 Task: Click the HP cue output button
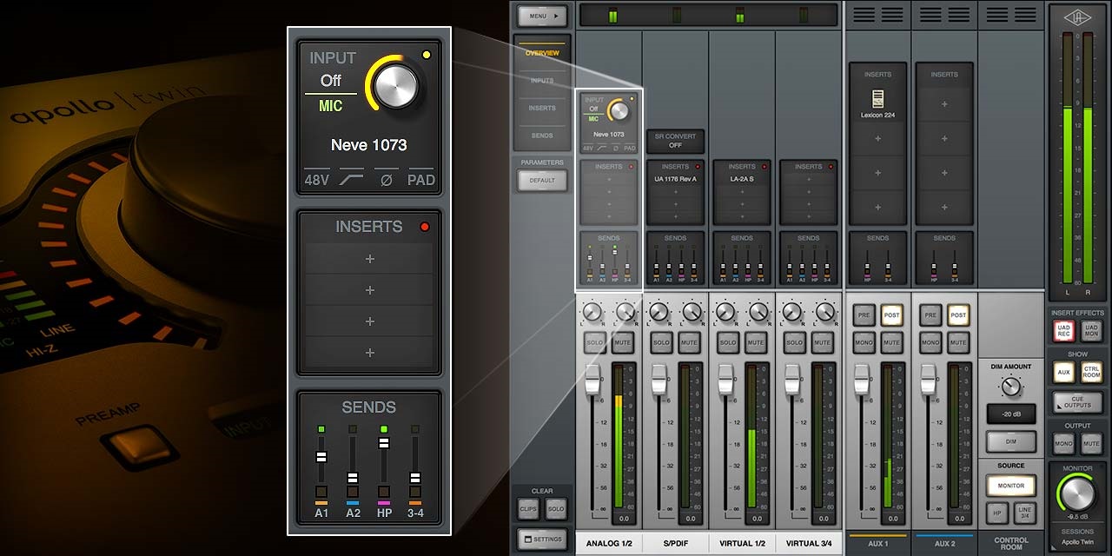click(996, 513)
